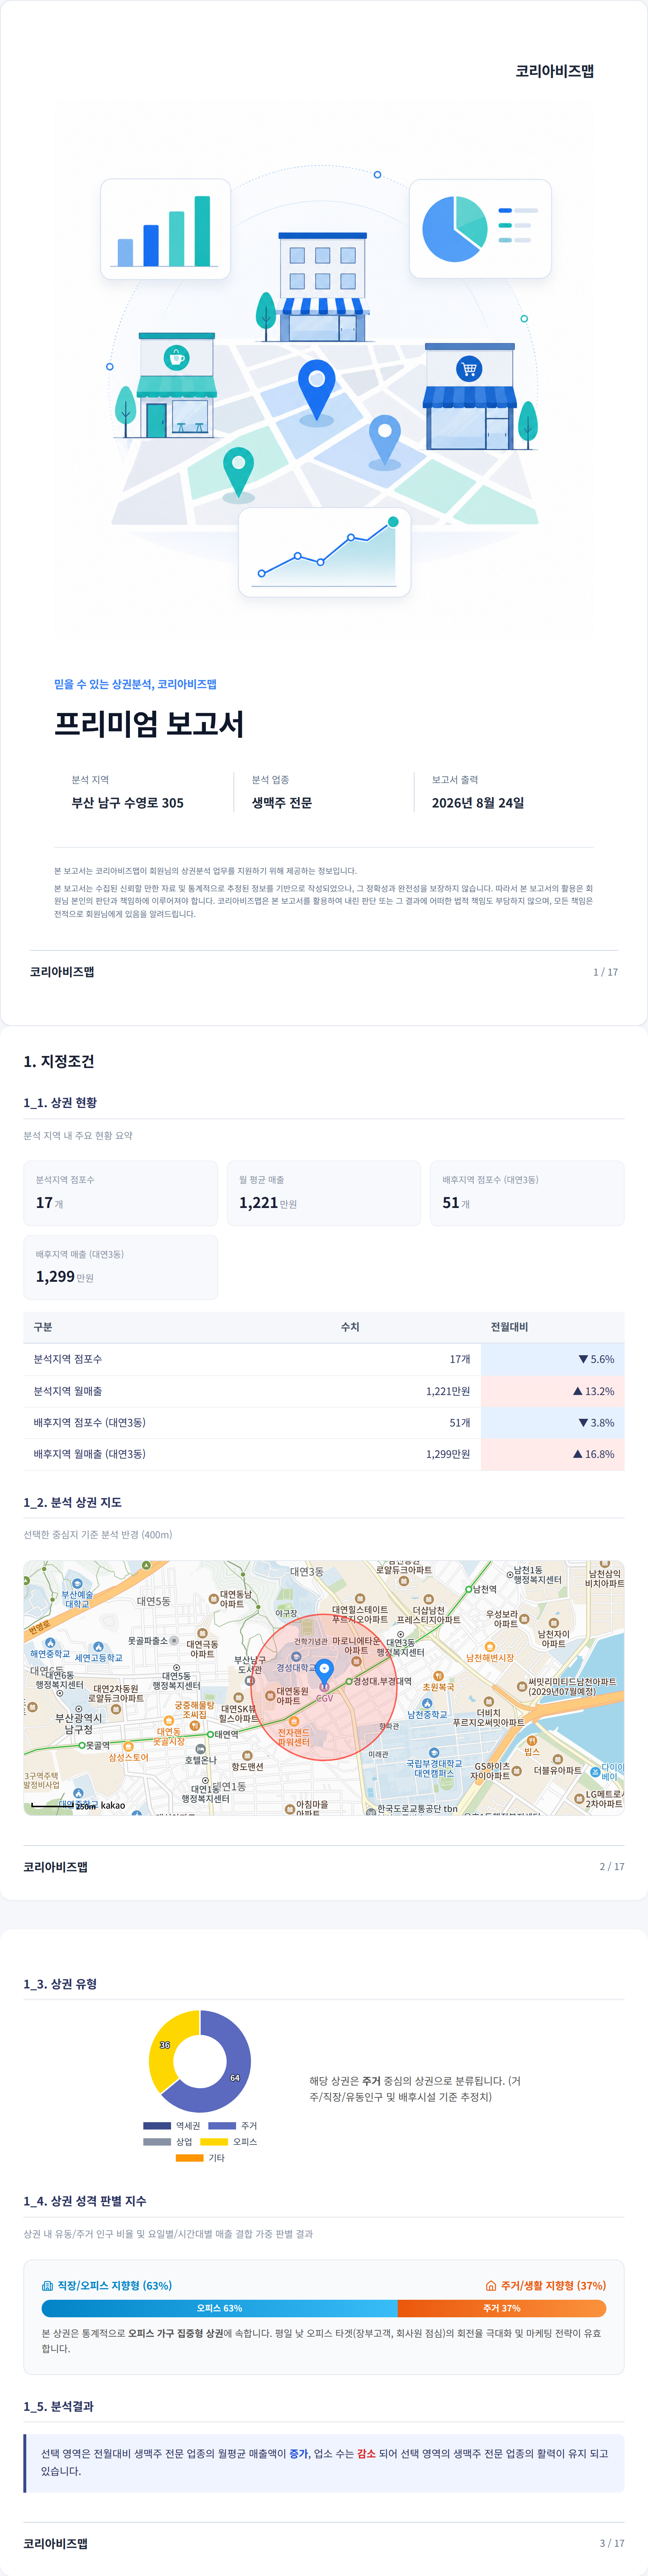The image size is (648, 2576).
Task: Click the line graph card on the cover
Action: (x=324, y=552)
